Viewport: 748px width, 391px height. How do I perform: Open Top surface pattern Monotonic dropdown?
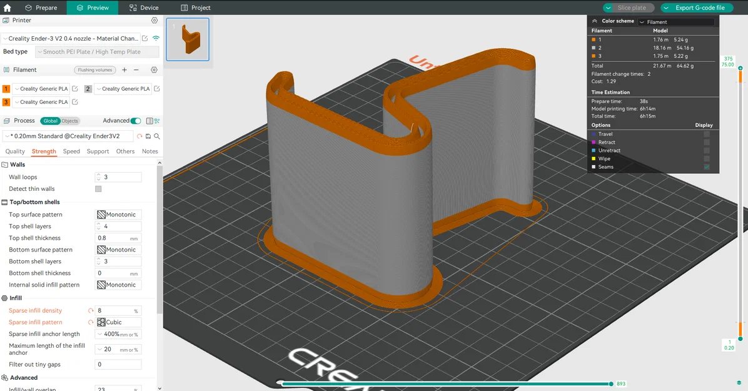pos(118,215)
